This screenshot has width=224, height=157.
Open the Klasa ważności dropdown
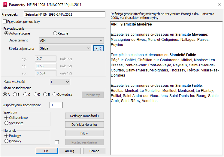pos(60,82)
